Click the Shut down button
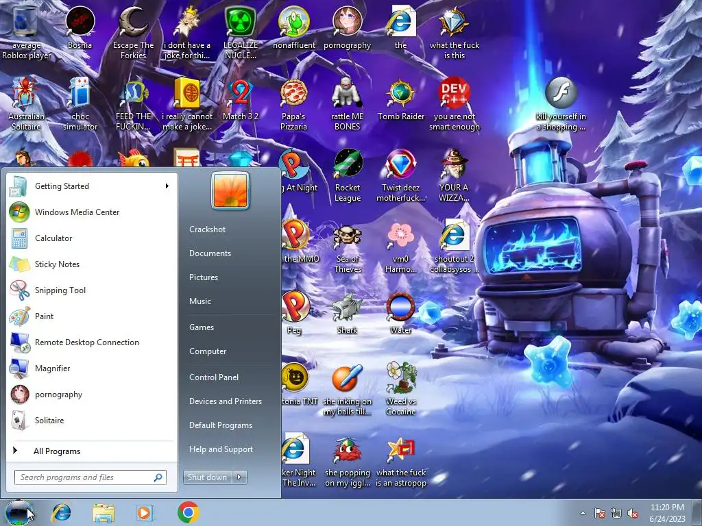The height and width of the screenshot is (526, 702). 207,477
